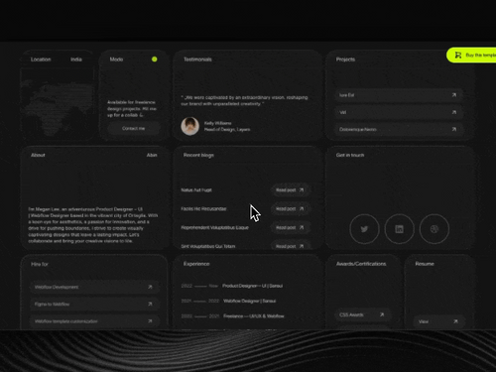The image size is (496, 372).
Task: Click the testimonial quote text
Action: (x=244, y=100)
